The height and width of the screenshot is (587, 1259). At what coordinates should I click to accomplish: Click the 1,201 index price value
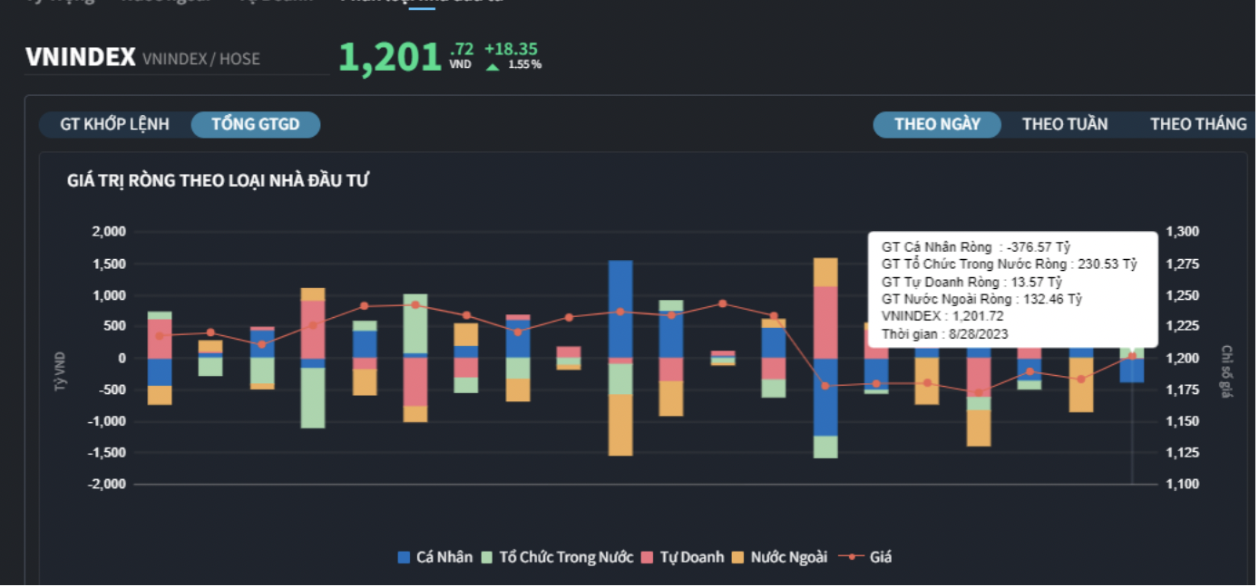390,58
